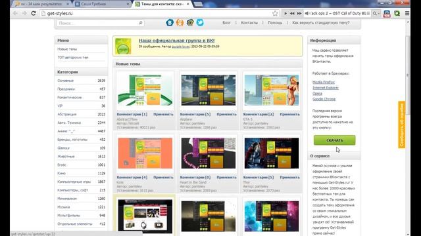
Task: Click the orange 'Сообщить об ошибке' side tab
Action: point(402,125)
